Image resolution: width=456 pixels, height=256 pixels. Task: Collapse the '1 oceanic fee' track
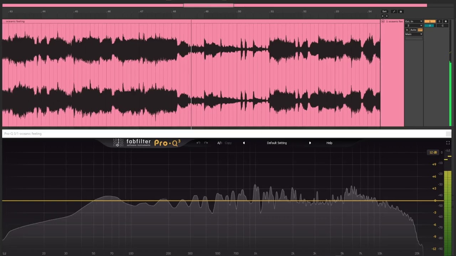coord(383,21)
